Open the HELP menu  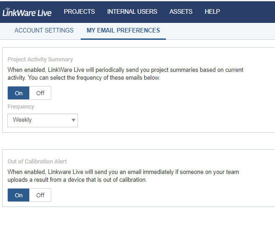tap(212, 11)
